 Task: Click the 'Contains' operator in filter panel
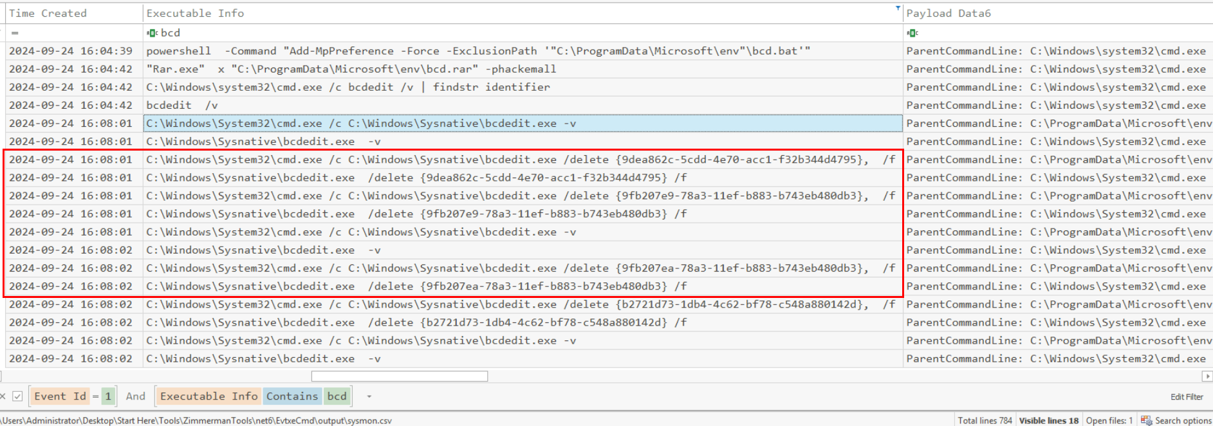(292, 396)
